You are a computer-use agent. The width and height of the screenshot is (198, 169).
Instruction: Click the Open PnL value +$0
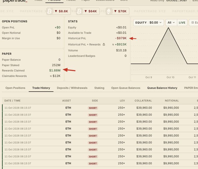point(57,27)
